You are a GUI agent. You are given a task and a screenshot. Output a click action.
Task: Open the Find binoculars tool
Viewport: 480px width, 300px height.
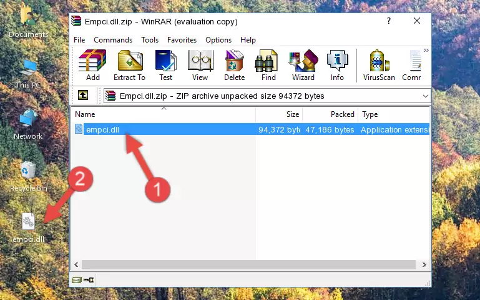(268, 65)
